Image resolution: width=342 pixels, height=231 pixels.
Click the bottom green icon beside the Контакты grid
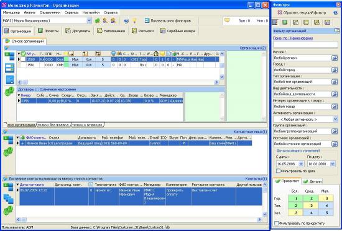tap(8, 211)
